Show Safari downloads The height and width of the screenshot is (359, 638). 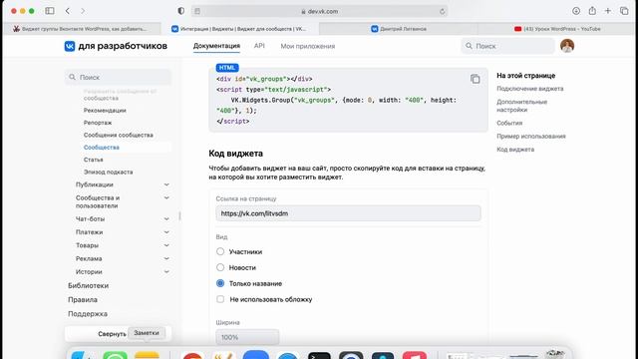click(x=576, y=11)
